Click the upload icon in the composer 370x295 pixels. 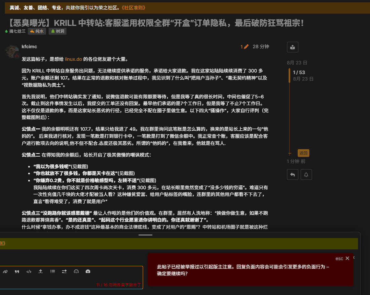click(x=41, y=271)
